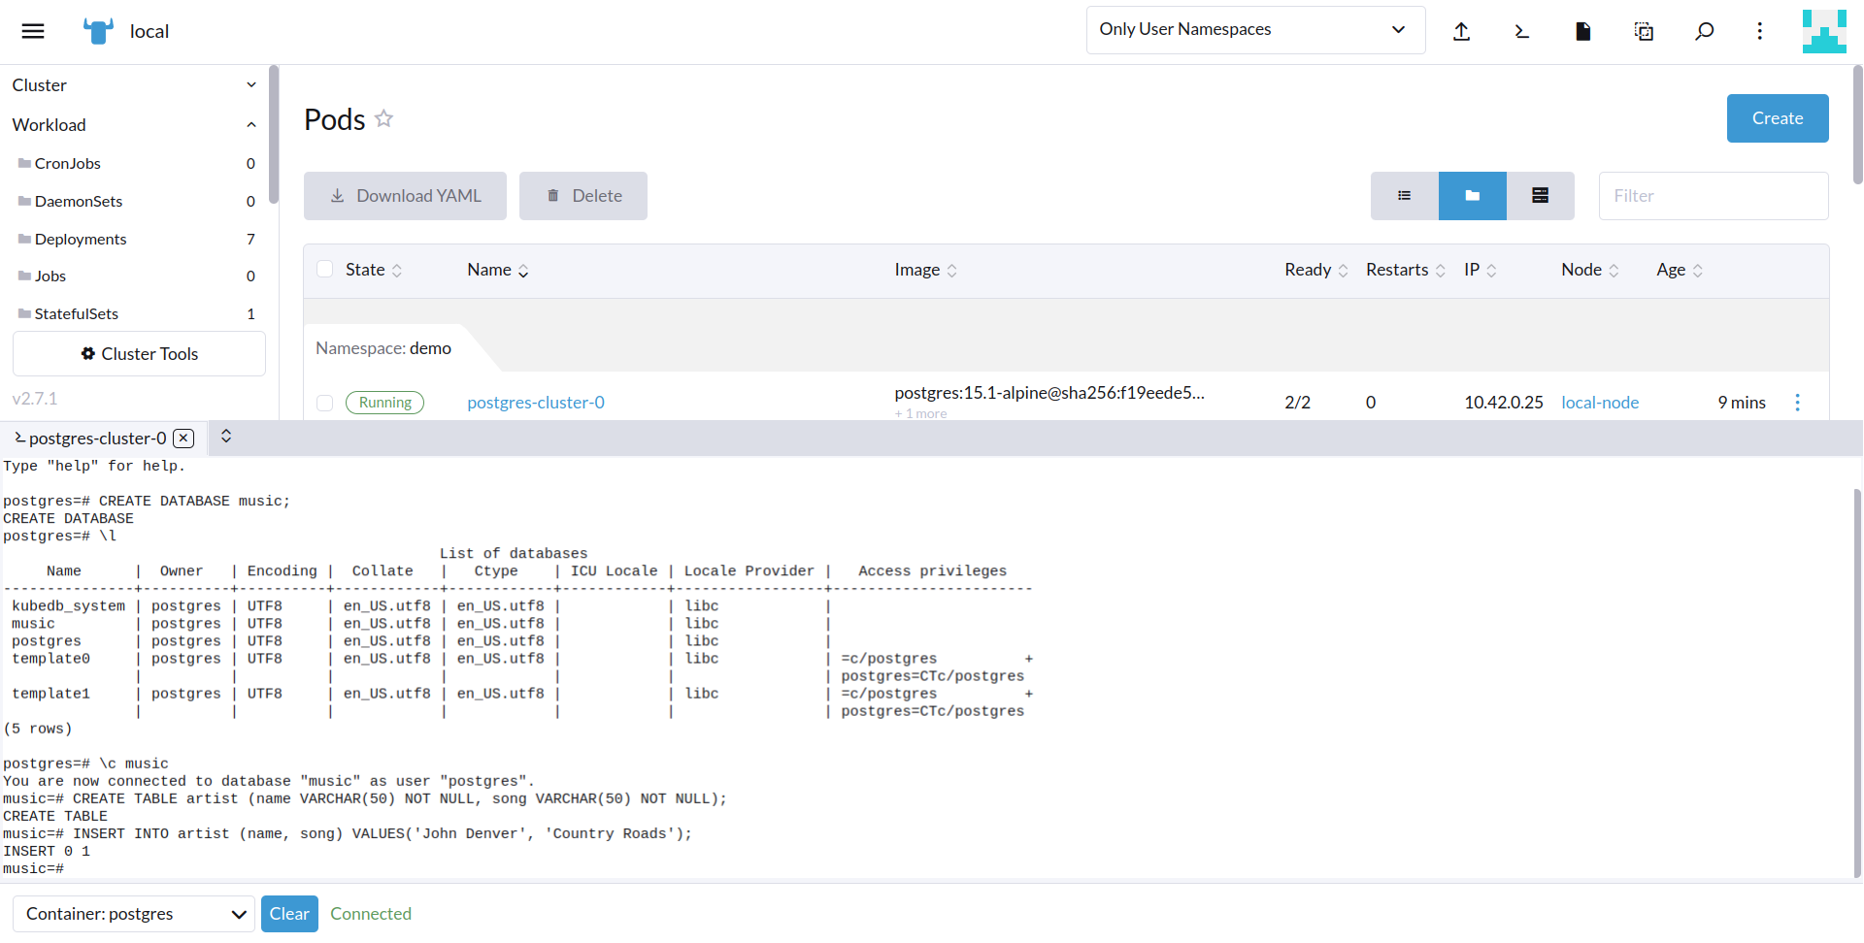This screenshot has width=1864, height=943.
Task: Check the postgres-cluster-0 row checkbox
Action: point(324,403)
